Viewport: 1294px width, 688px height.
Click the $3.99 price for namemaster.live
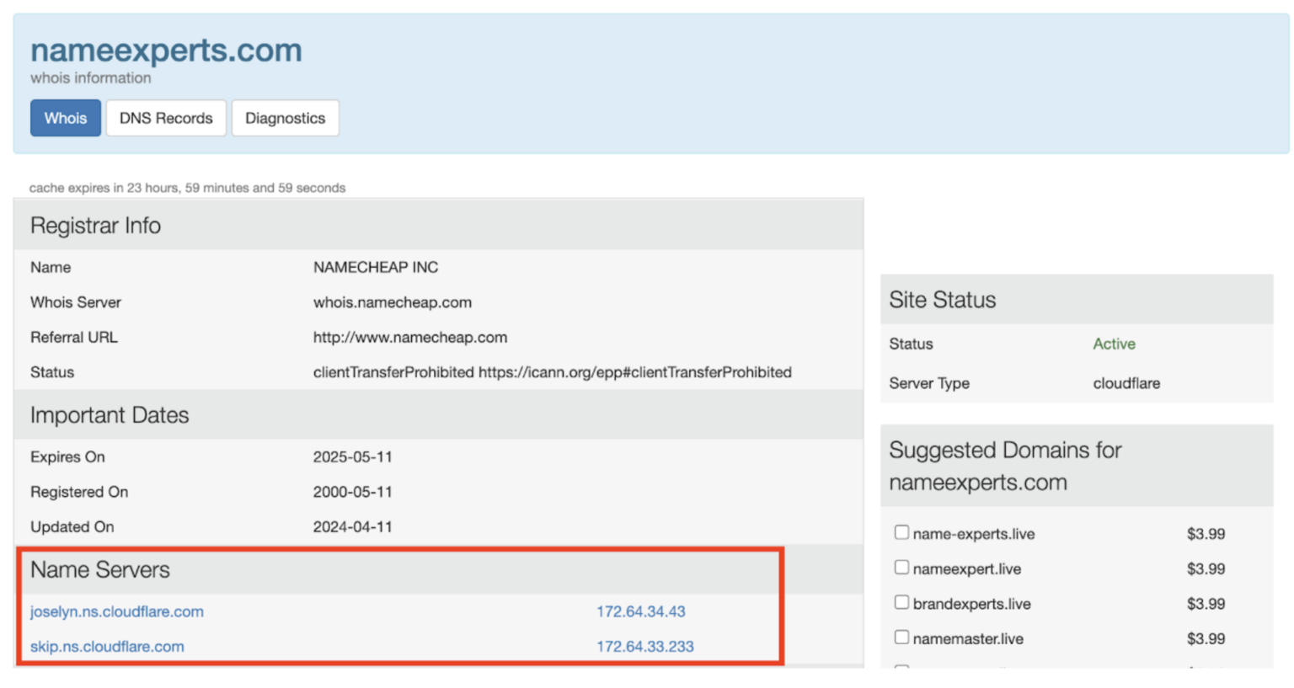click(x=1206, y=639)
